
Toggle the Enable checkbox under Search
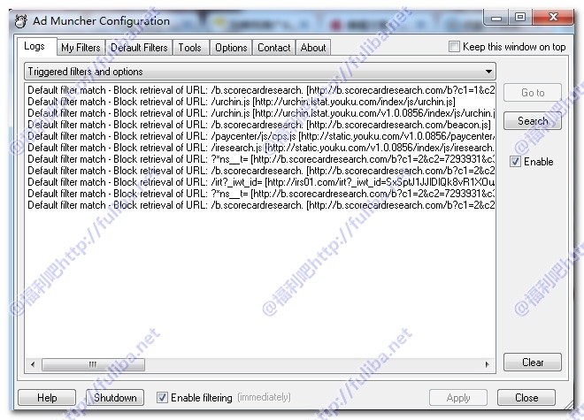click(515, 162)
